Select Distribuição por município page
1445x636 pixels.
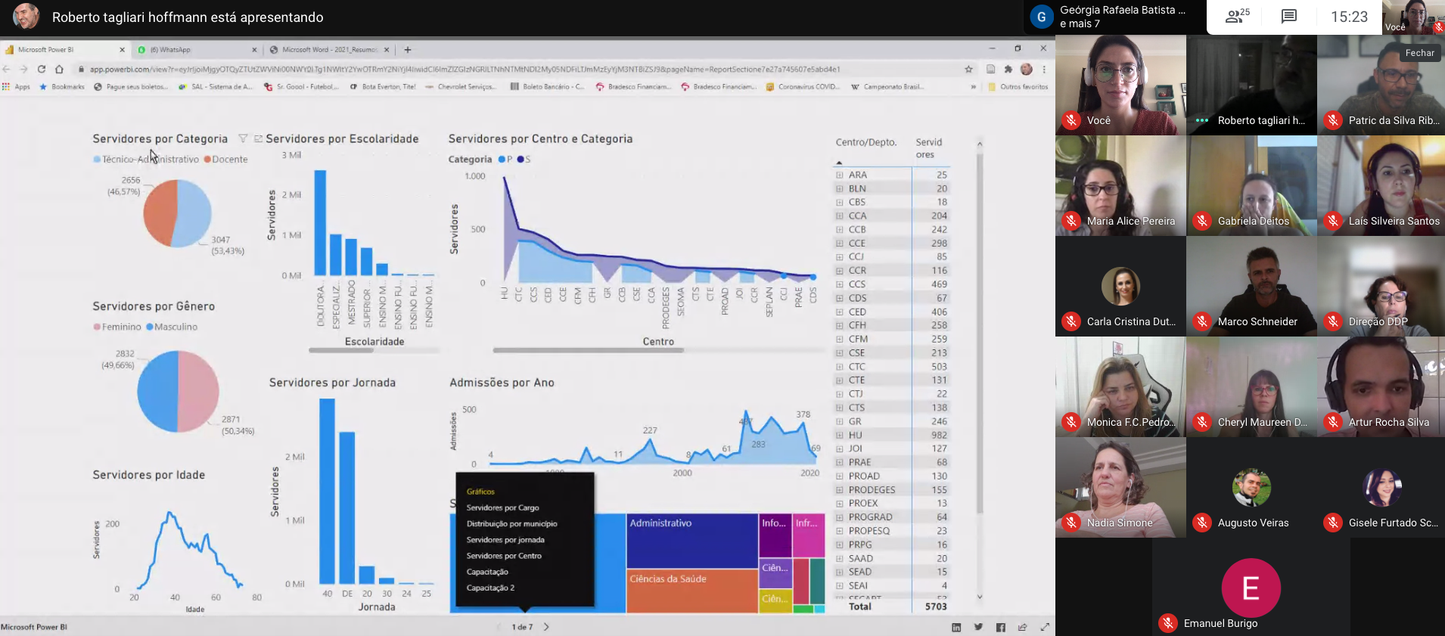(x=511, y=523)
